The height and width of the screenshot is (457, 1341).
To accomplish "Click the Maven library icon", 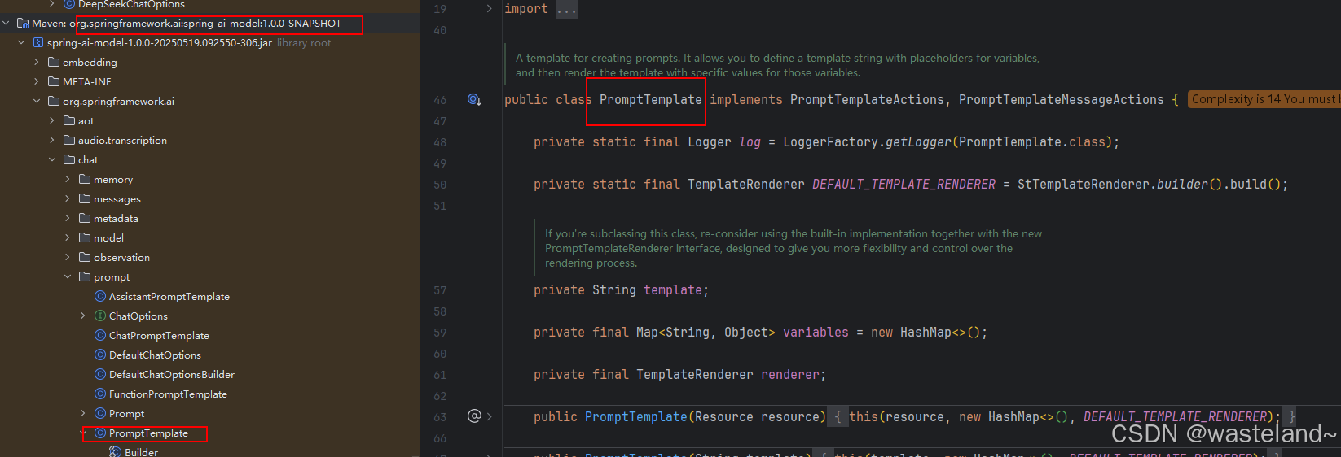I will pos(23,24).
